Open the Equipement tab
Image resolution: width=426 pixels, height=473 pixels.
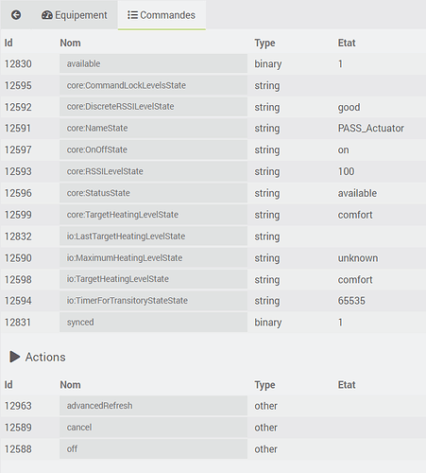click(75, 15)
